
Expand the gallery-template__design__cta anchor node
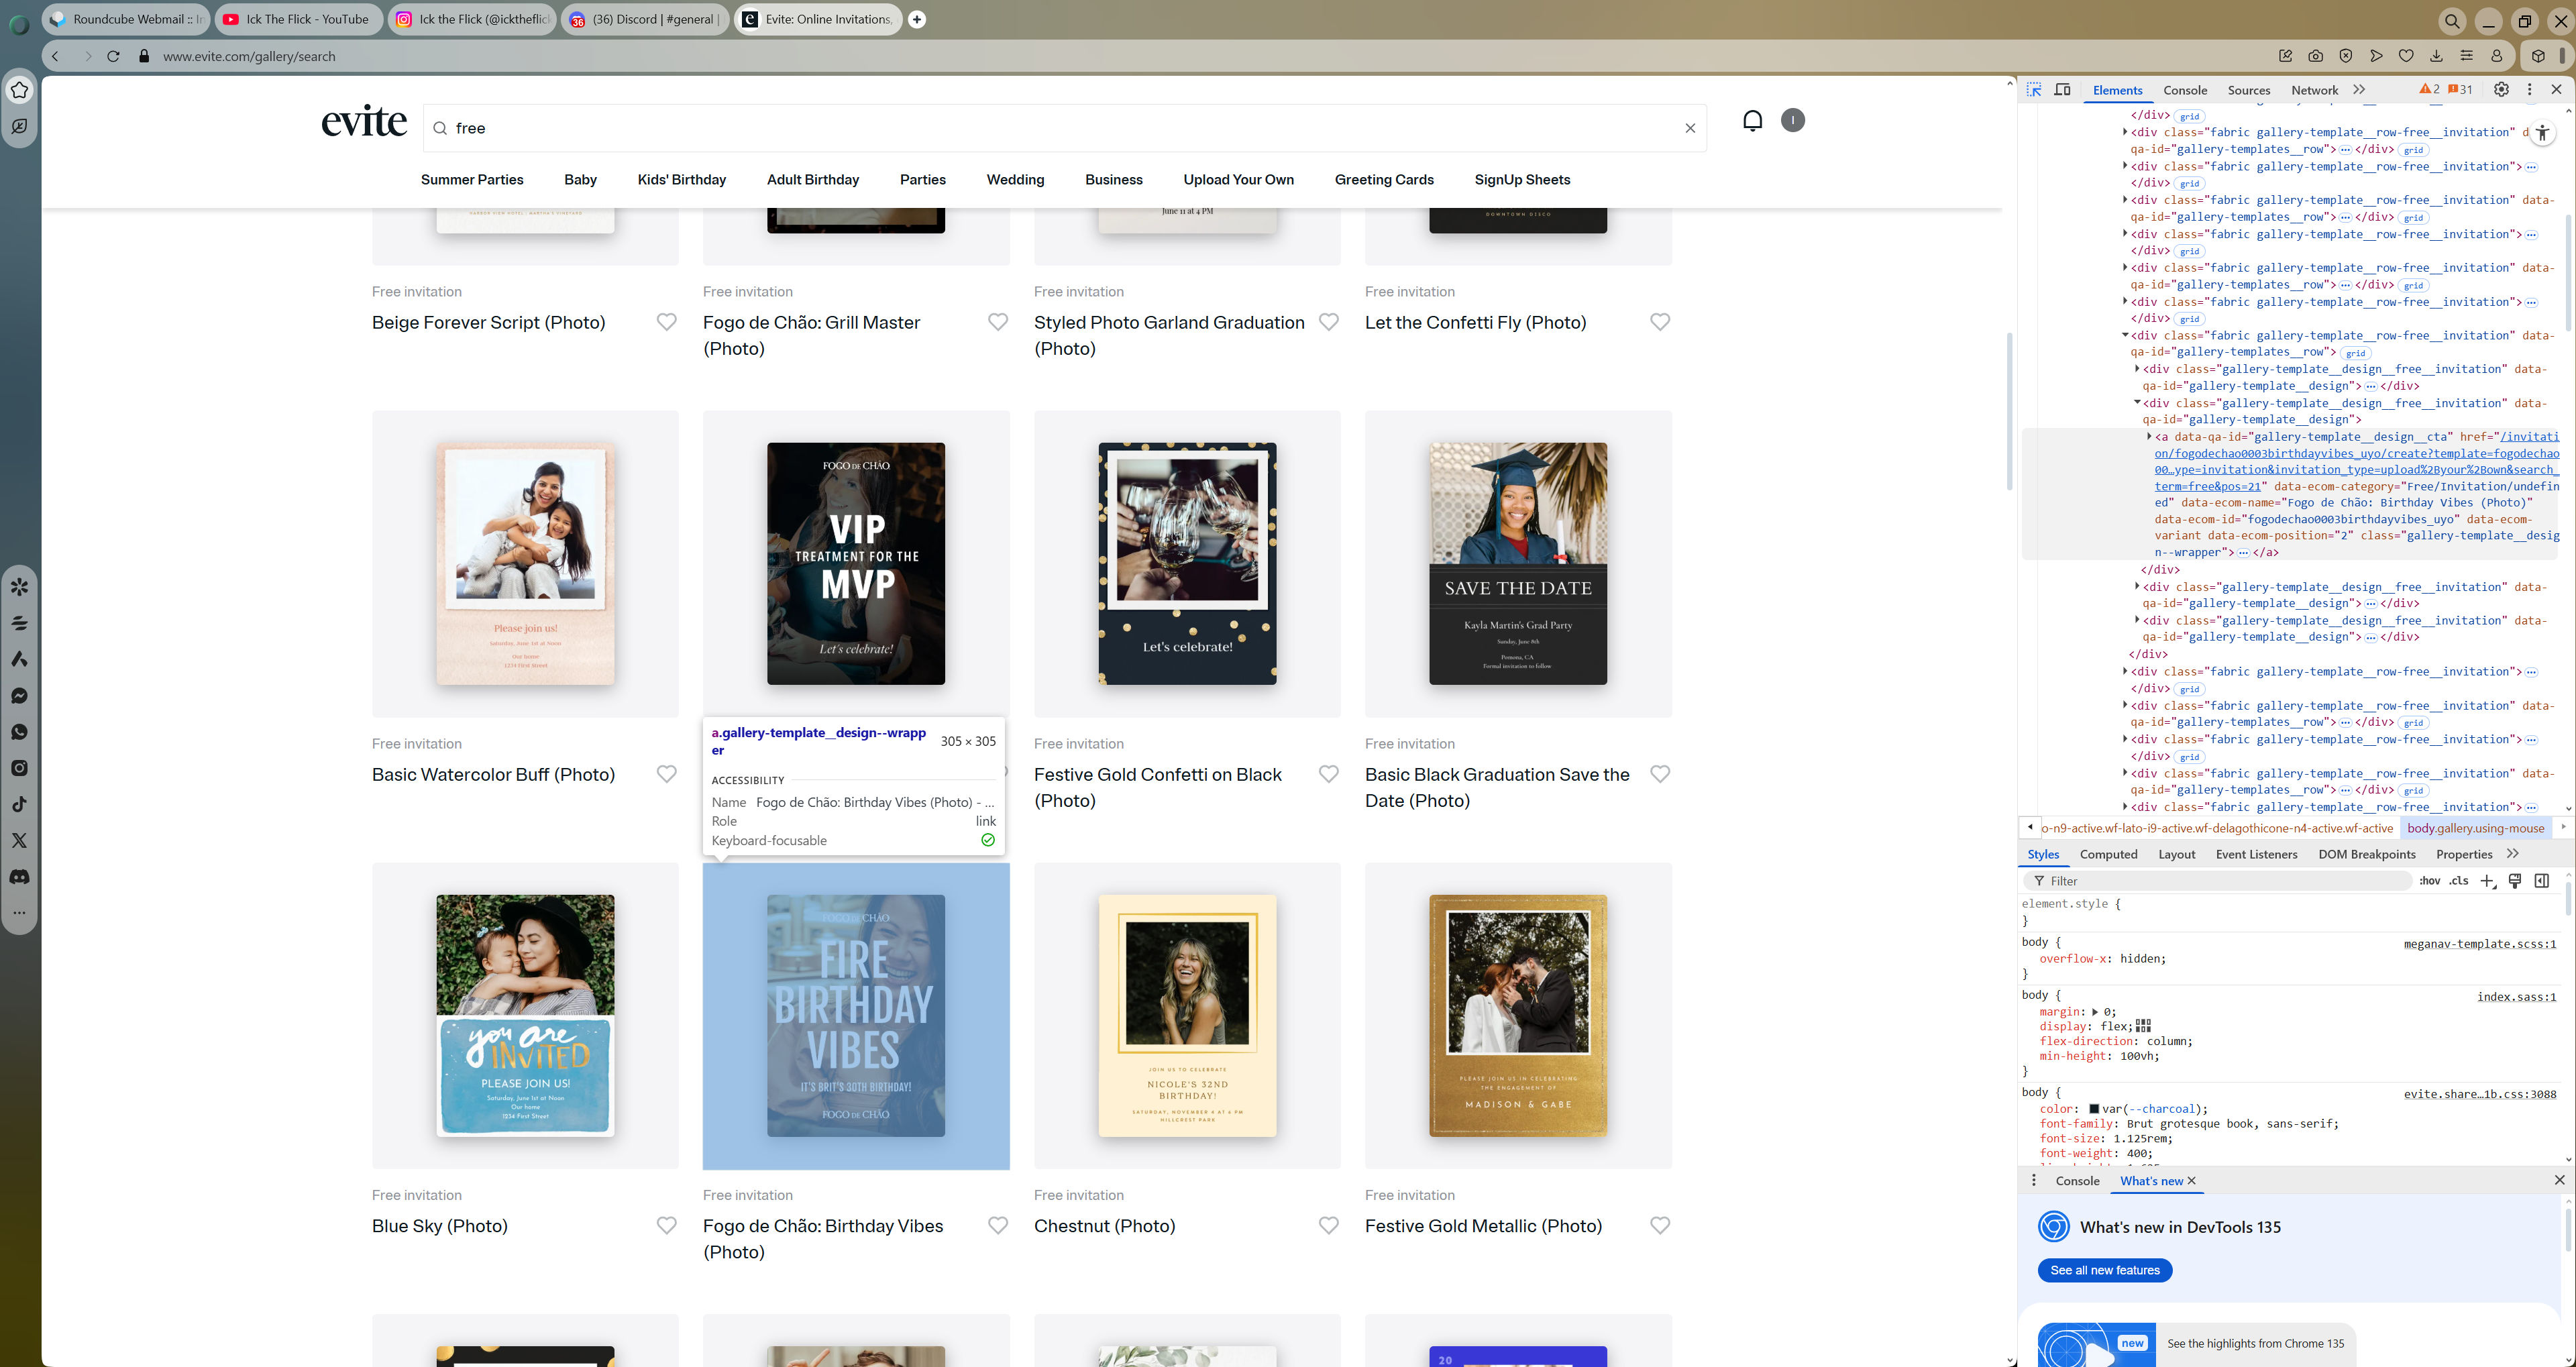[x=2148, y=437]
